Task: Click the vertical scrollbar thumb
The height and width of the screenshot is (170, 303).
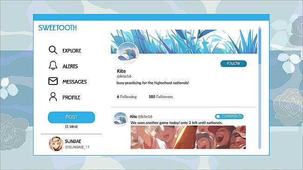Action: coord(260,46)
